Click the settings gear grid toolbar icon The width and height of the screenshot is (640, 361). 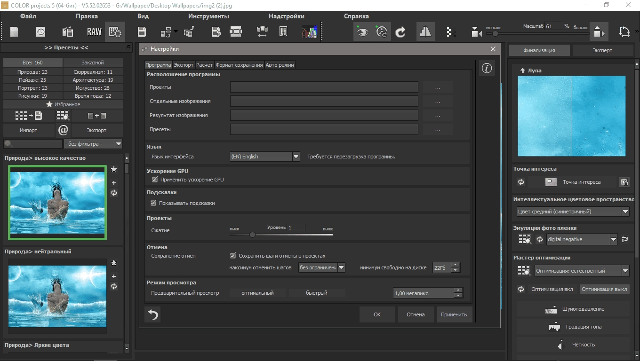click(115, 31)
